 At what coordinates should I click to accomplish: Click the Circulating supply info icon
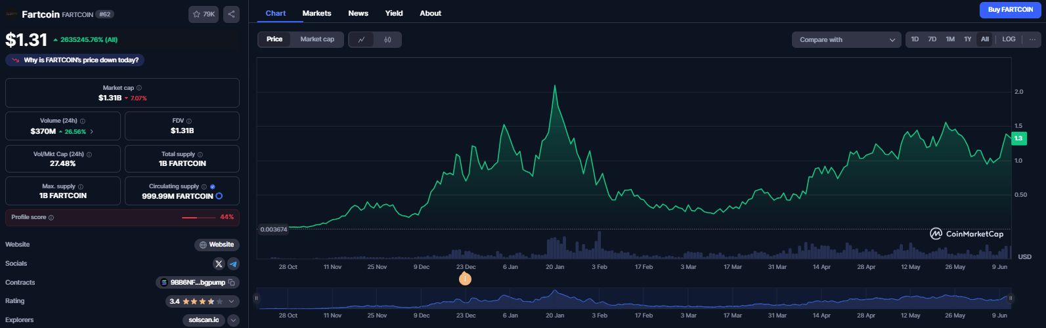click(204, 186)
